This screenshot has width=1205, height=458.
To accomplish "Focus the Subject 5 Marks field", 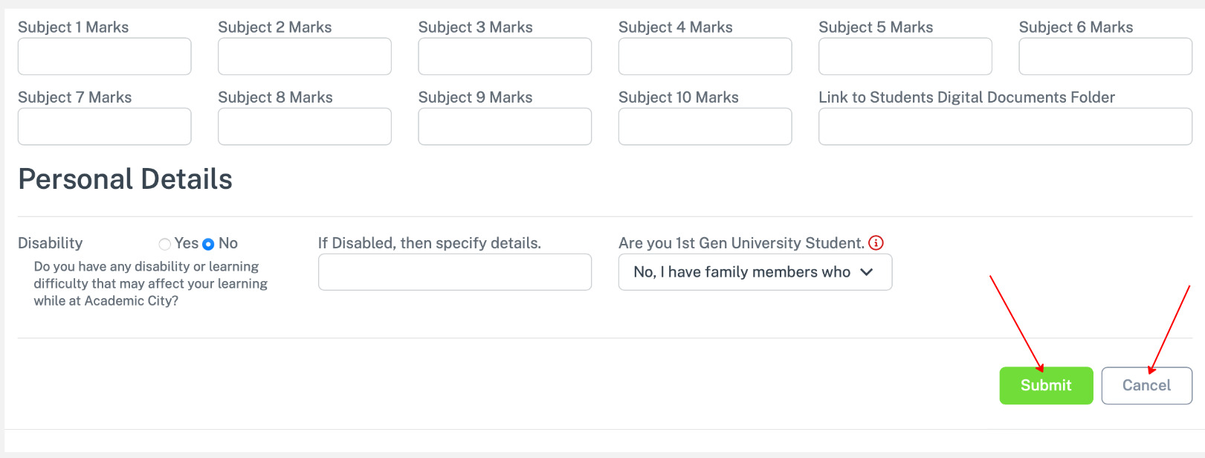I will pyautogui.click(x=905, y=57).
